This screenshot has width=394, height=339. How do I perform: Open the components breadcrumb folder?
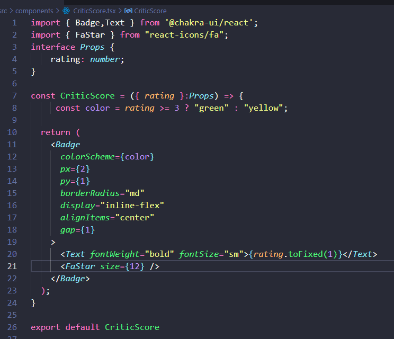[34, 11]
